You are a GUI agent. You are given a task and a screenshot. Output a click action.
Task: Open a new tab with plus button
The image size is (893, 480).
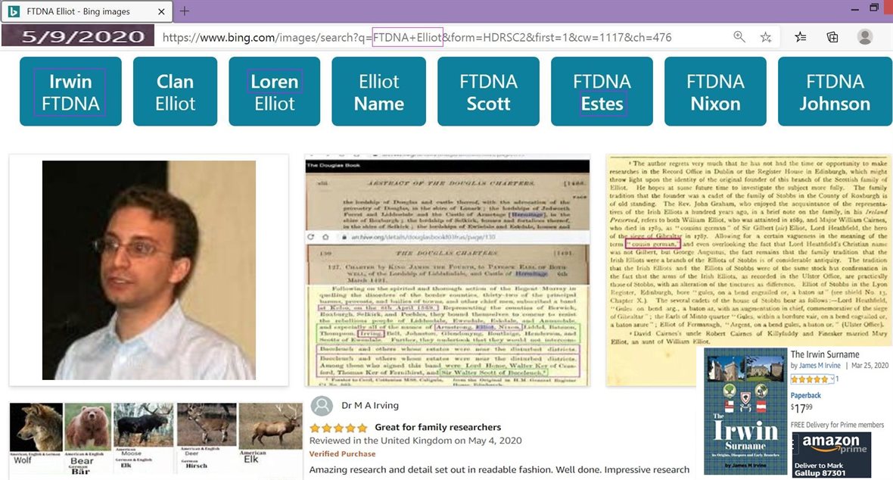185,11
